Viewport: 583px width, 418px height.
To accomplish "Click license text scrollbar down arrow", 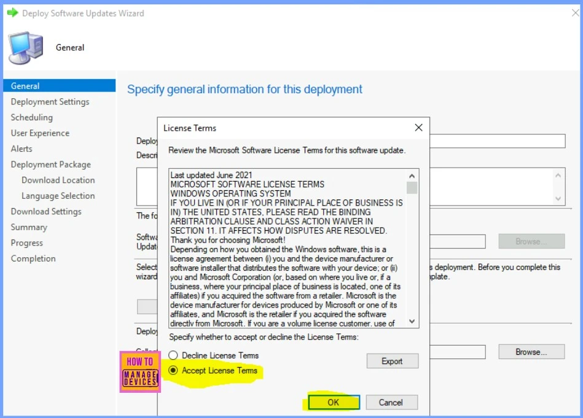I will (412, 322).
